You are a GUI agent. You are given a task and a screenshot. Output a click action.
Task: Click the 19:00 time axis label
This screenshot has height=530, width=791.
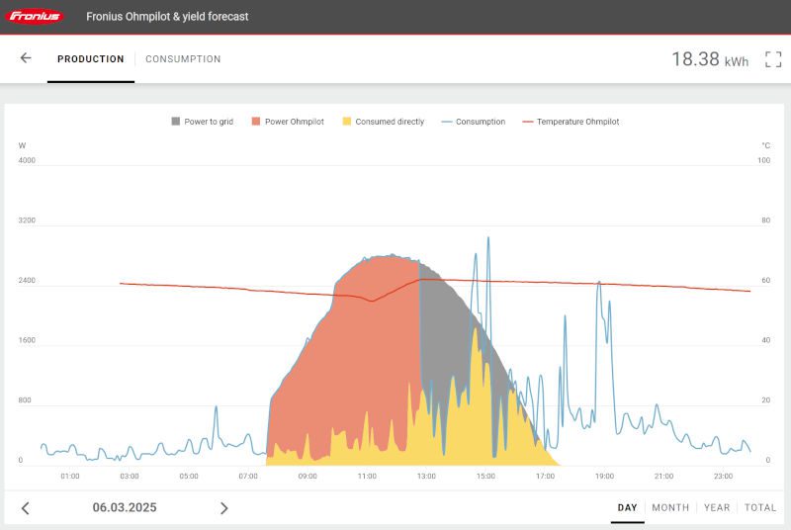click(x=604, y=476)
